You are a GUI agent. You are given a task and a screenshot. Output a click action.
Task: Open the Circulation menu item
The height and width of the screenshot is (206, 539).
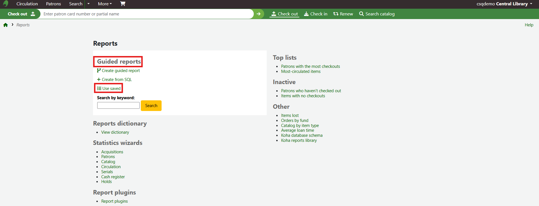click(27, 4)
